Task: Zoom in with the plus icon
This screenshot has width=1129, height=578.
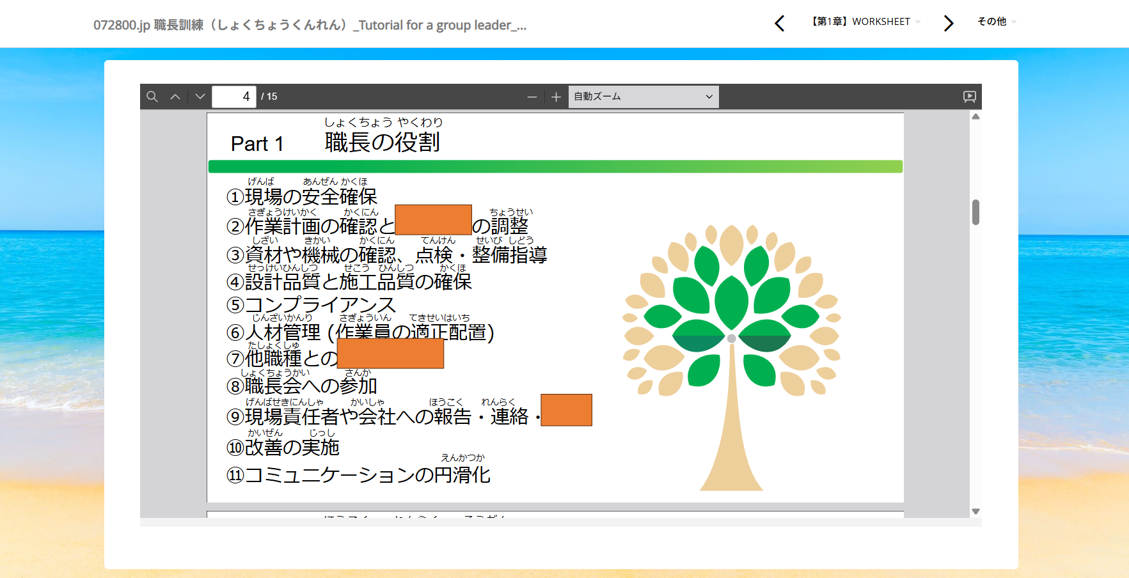Action: pyautogui.click(x=555, y=97)
